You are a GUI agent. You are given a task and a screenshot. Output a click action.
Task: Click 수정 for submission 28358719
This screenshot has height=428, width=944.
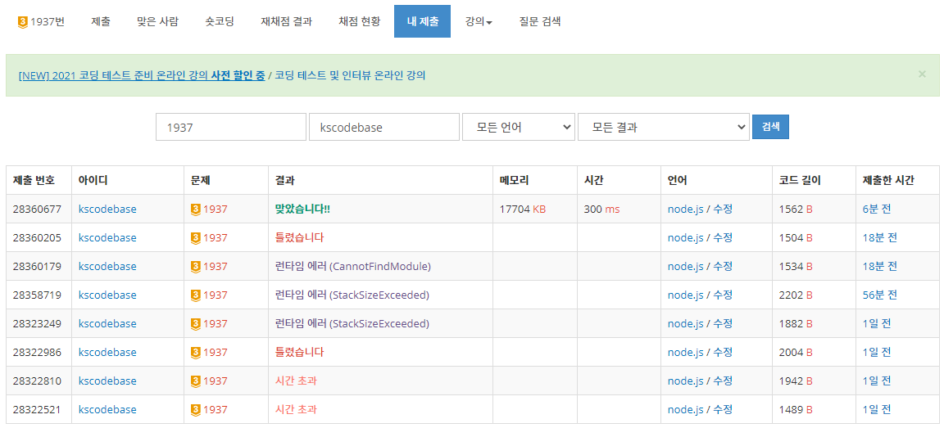pyautogui.click(x=723, y=295)
